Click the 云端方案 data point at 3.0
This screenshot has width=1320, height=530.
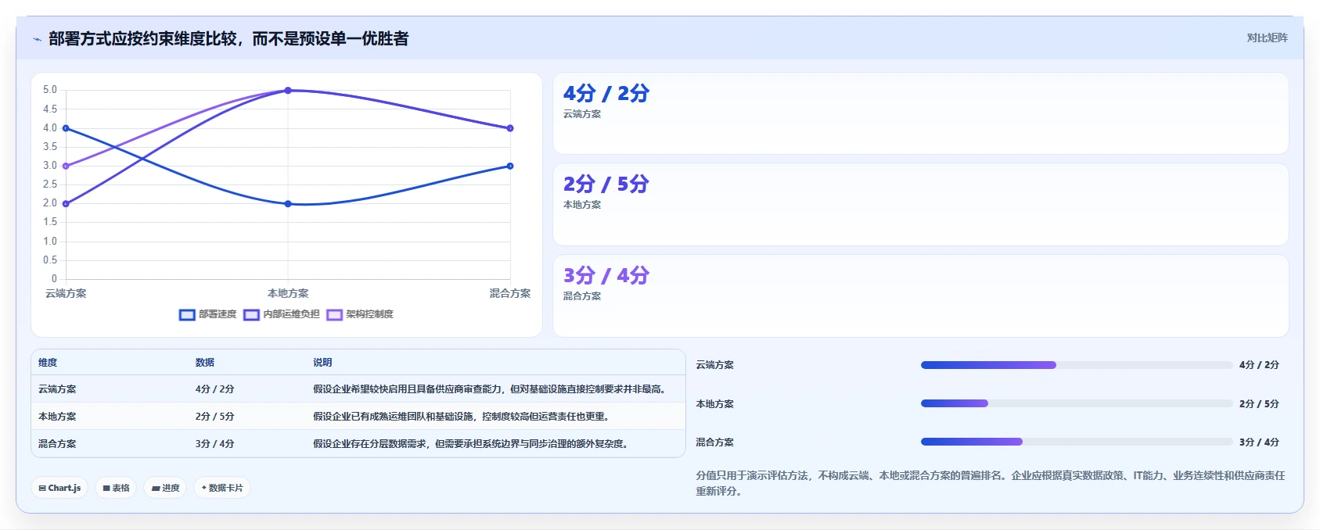[66, 166]
